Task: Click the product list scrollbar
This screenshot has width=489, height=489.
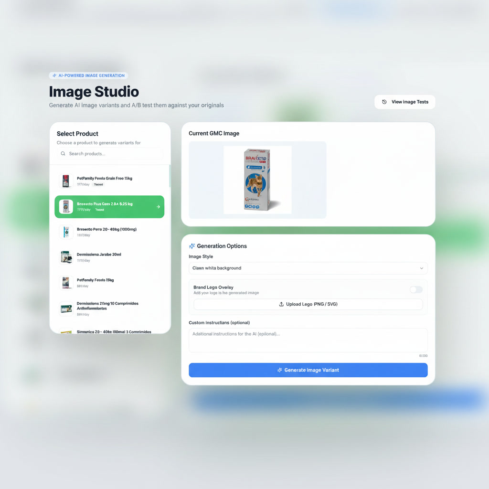Action: [x=170, y=176]
